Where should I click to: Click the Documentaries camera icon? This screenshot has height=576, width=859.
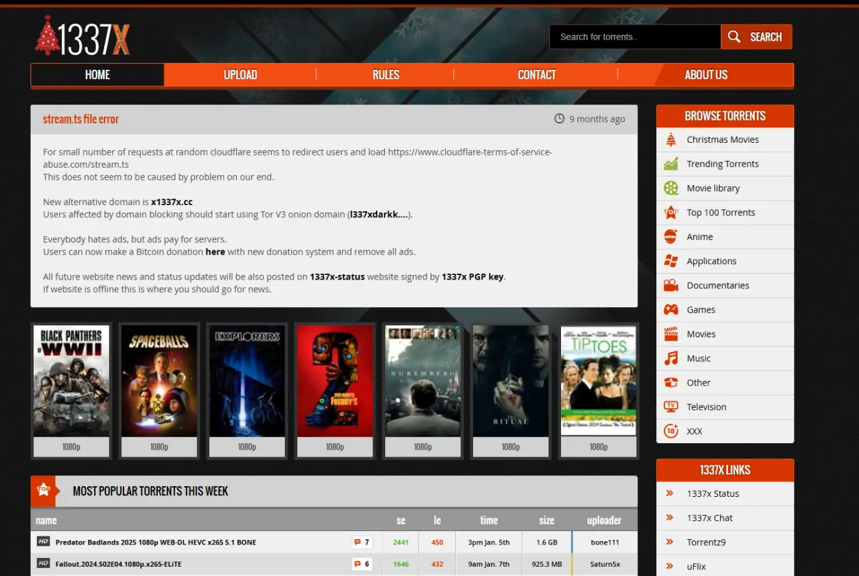click(x=671, y=286)
